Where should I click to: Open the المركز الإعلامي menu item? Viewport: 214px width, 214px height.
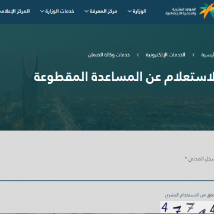(x=15, y=11)
